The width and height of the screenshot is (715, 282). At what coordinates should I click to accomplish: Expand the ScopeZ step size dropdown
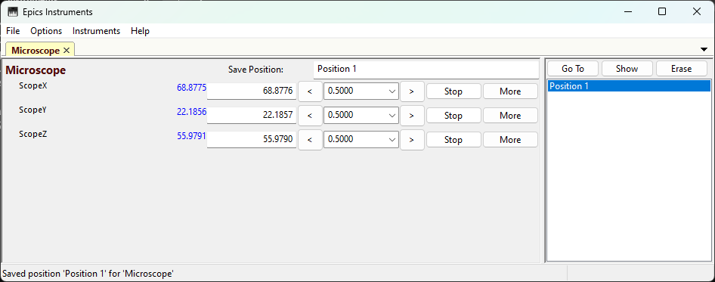click(392, 140)
